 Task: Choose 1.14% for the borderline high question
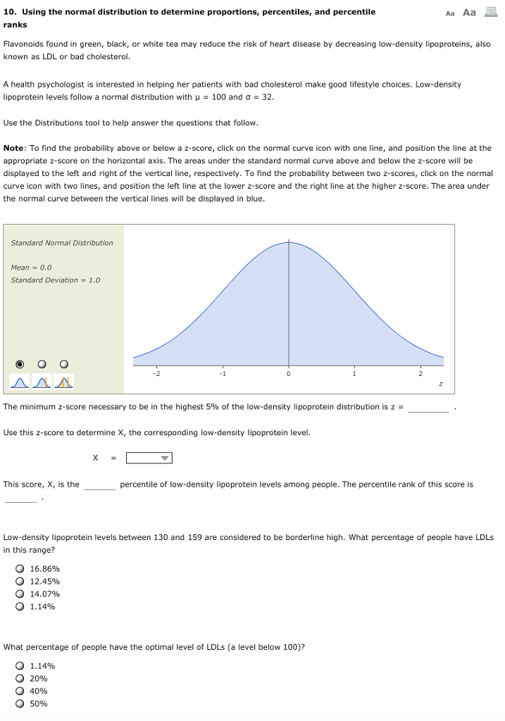pyautogui.click(x=20, y=606)
